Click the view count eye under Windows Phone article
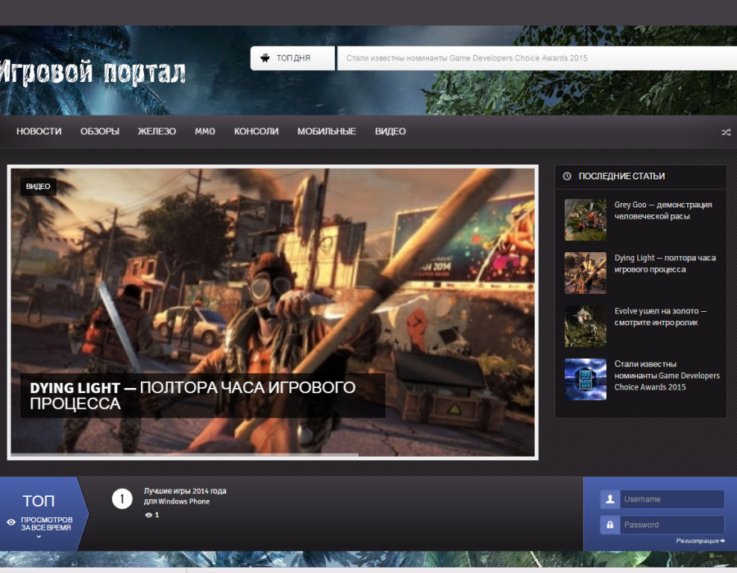 (x=148, y=515)
